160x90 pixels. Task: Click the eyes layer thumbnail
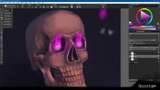click(132, 53)
